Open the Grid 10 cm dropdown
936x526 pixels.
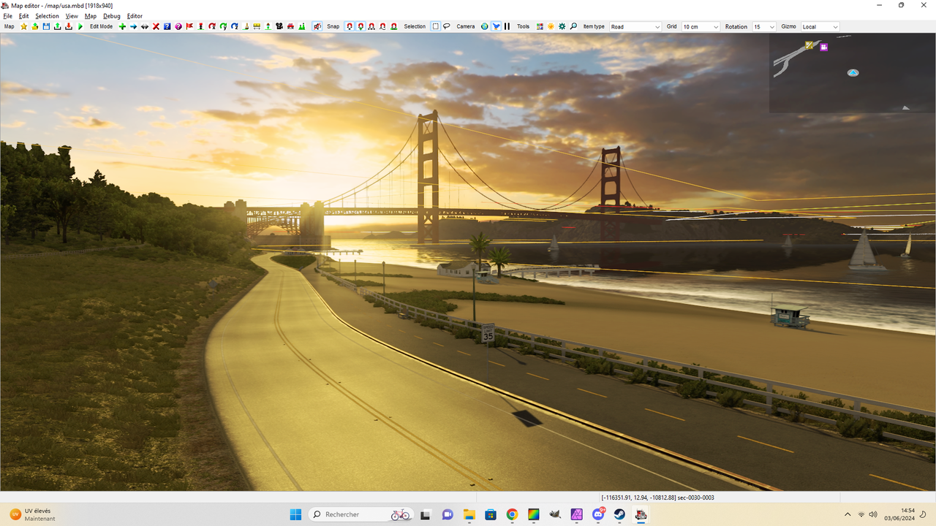[701, 27]
